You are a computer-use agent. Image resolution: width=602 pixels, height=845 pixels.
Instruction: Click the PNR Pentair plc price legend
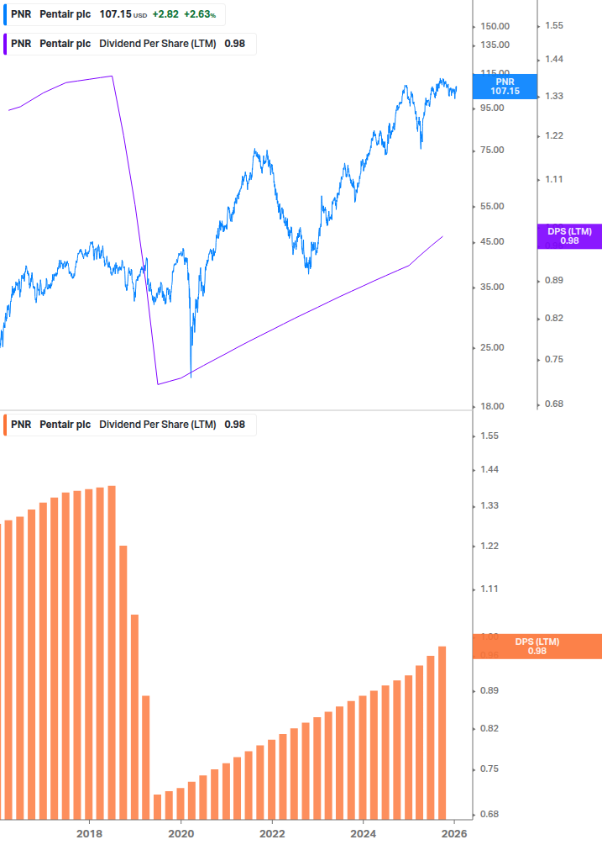coord(114,14)
